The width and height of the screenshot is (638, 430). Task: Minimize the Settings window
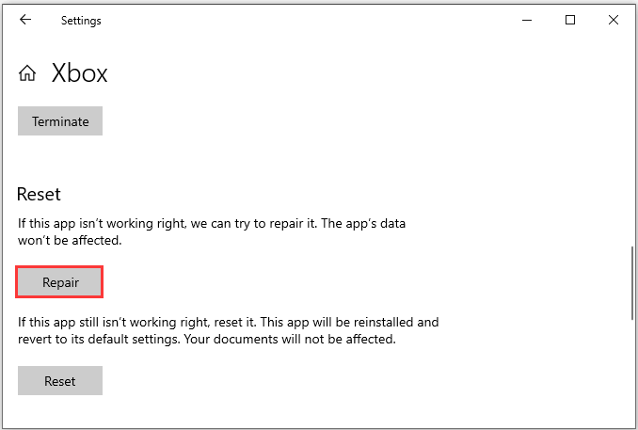(527, 20)
